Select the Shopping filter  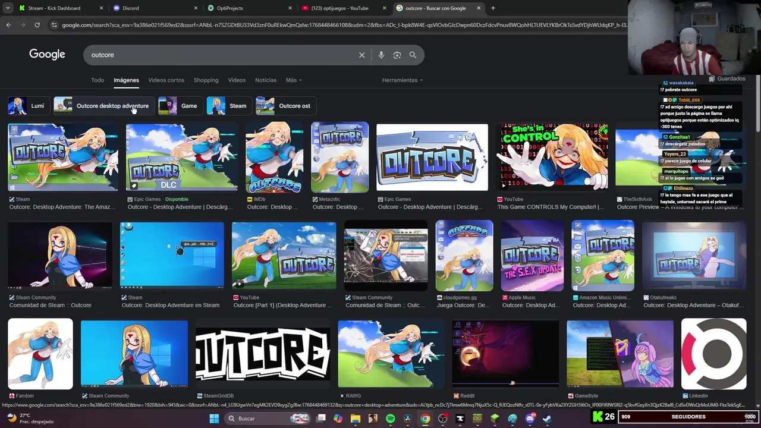pos(206,80)
